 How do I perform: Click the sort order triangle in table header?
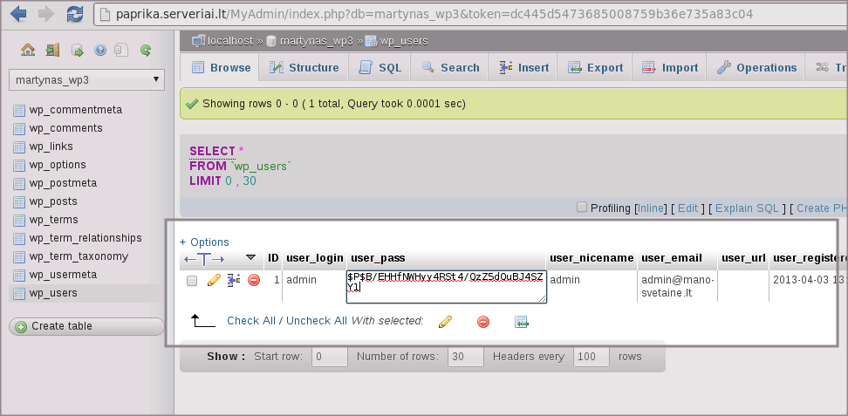tap(251, 258)
